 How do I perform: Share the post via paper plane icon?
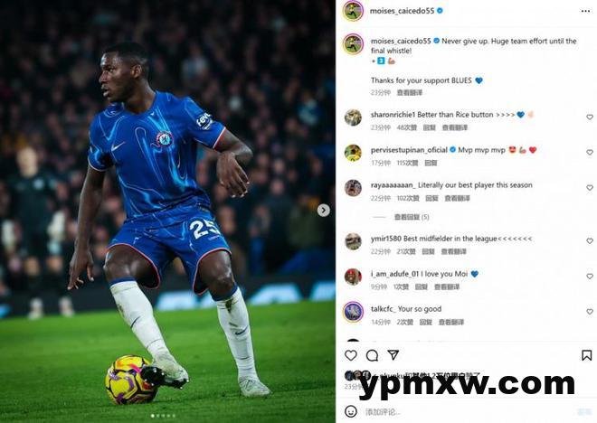(393, 355)
